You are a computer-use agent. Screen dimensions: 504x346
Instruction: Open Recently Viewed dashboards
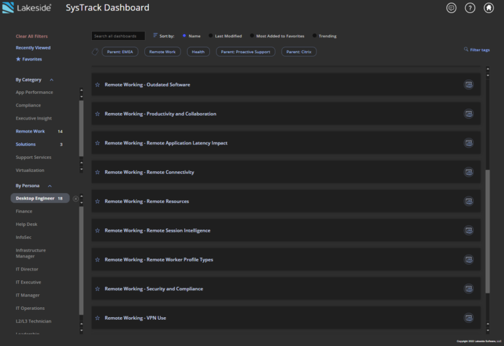[33, 47]
